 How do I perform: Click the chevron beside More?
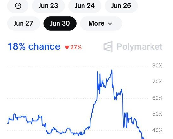click(110, 24)
